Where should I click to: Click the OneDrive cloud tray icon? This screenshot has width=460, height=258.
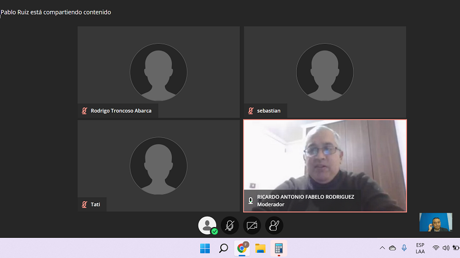point(393,248)
